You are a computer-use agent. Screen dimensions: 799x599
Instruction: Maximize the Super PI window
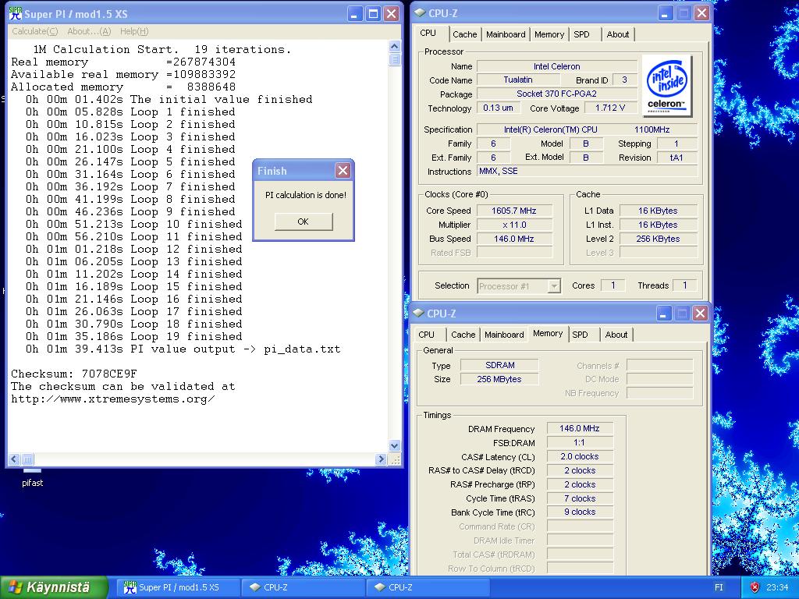tap(374, 14)
